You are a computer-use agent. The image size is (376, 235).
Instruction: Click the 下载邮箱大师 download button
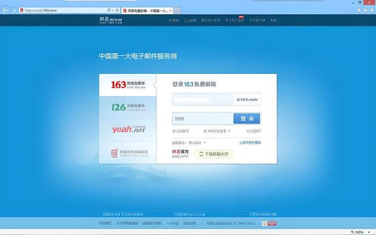pos(213,154)
